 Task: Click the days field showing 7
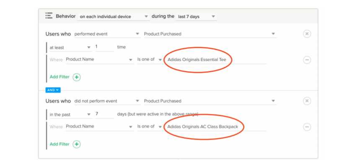(x=105, y=114)
